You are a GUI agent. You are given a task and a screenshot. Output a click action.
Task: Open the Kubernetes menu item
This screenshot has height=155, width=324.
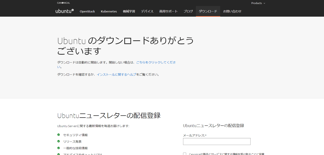point(109,11)
